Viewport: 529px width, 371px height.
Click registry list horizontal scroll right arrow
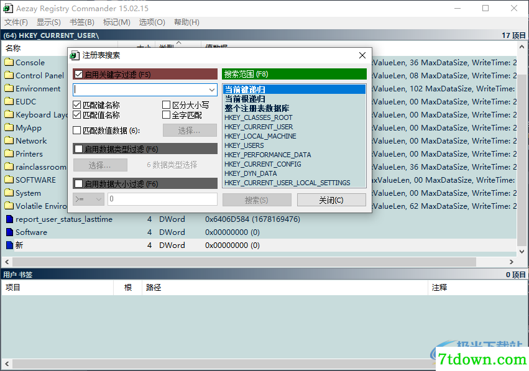coord(512,262)
